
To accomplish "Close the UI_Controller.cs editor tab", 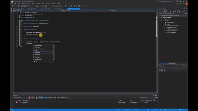I will pos(79,9).
